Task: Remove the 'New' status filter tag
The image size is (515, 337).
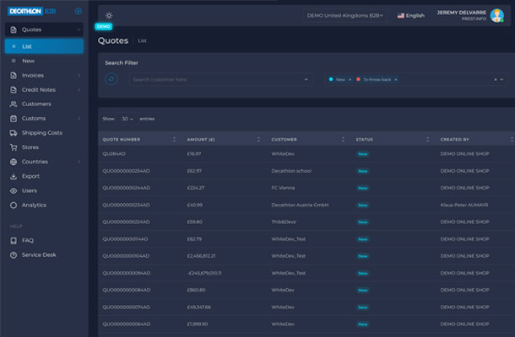Action: [x=351, y=79]
